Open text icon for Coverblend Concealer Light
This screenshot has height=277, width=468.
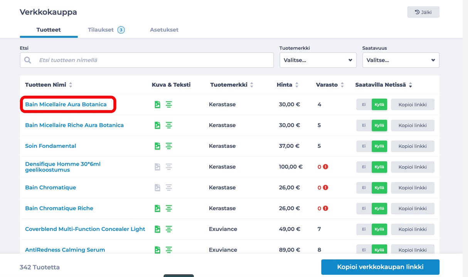click(x=169, y=229)
